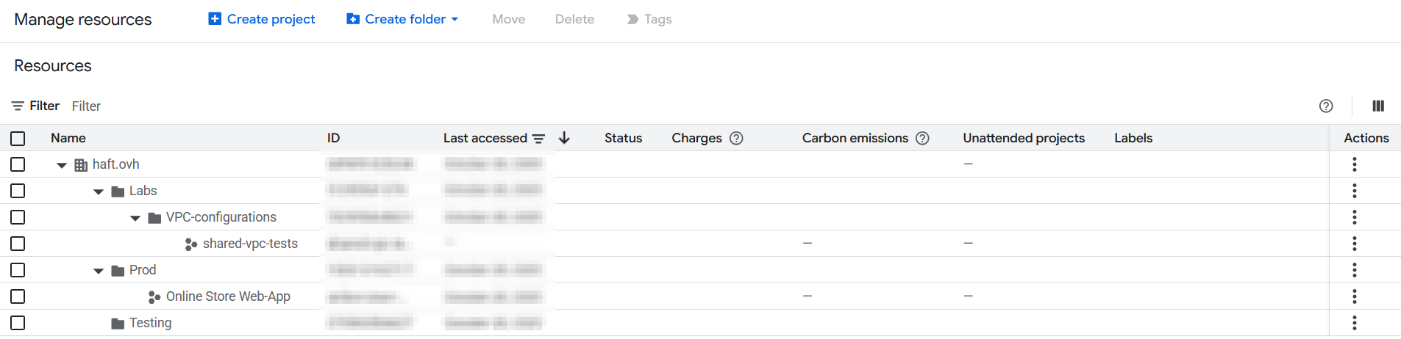Click the descending sort arrow on Last accessed
Screen dimensions: 1401x339
tap(564, 138)
